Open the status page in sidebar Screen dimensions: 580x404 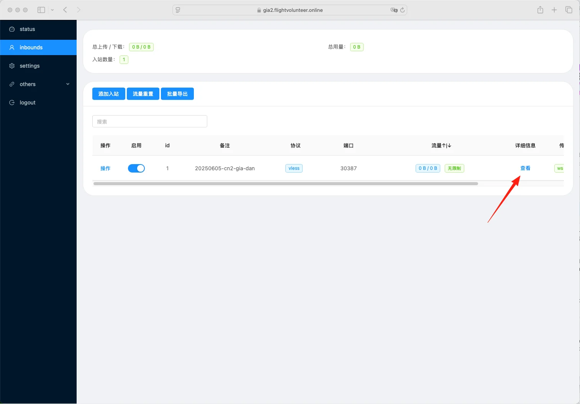pos(38,29)
